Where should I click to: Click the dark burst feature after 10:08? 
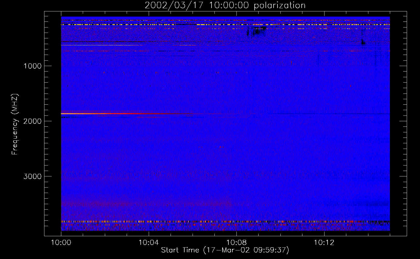(256, 31)
